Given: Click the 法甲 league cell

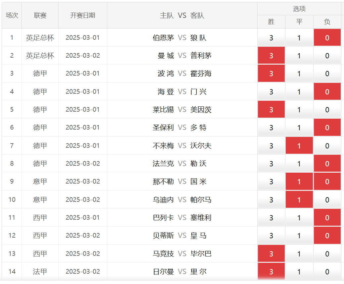Looking at the screenshot, I should point(40,272).
